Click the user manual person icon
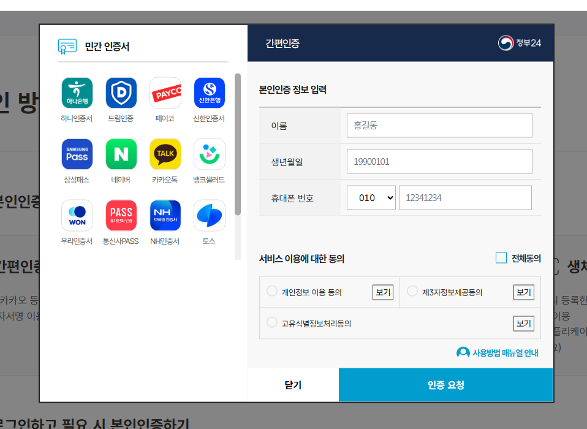Screen dimensions: 587x429 (x=463, y=352)
